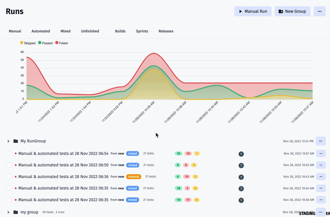Open the Mixed runs tab
Image resolution: width=330 pixels, height=217 pixels.
click(x=65, y=31)
